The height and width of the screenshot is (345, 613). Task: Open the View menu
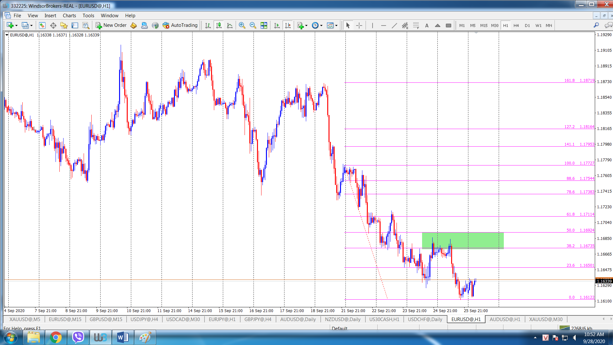(x=33, y=15)
